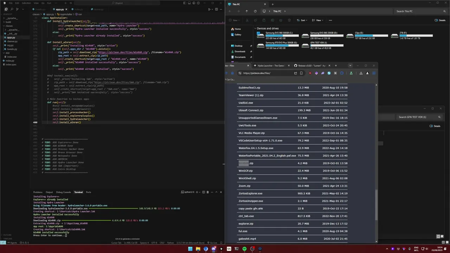
Task: Expand the Outline section in sidebar
Action: pos(7,235)
